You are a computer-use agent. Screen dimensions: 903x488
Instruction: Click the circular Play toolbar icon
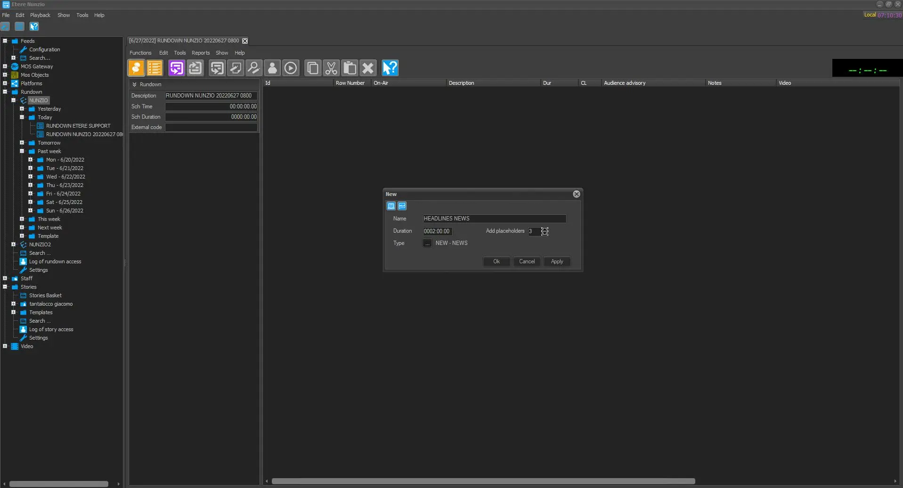coord(291,68)
